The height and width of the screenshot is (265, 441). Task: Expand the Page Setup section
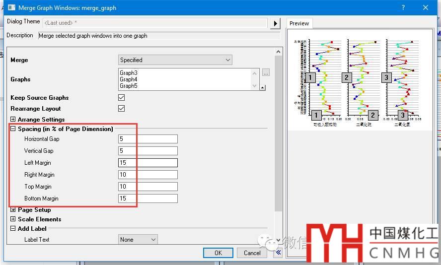13,209
